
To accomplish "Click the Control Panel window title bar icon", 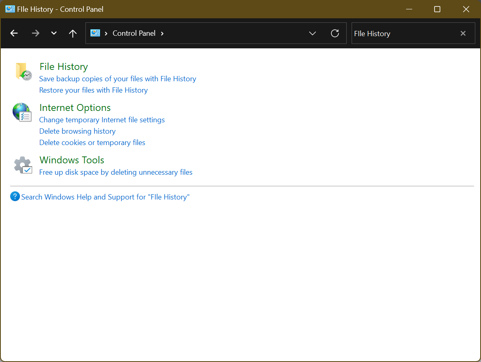I will (10, 9).
